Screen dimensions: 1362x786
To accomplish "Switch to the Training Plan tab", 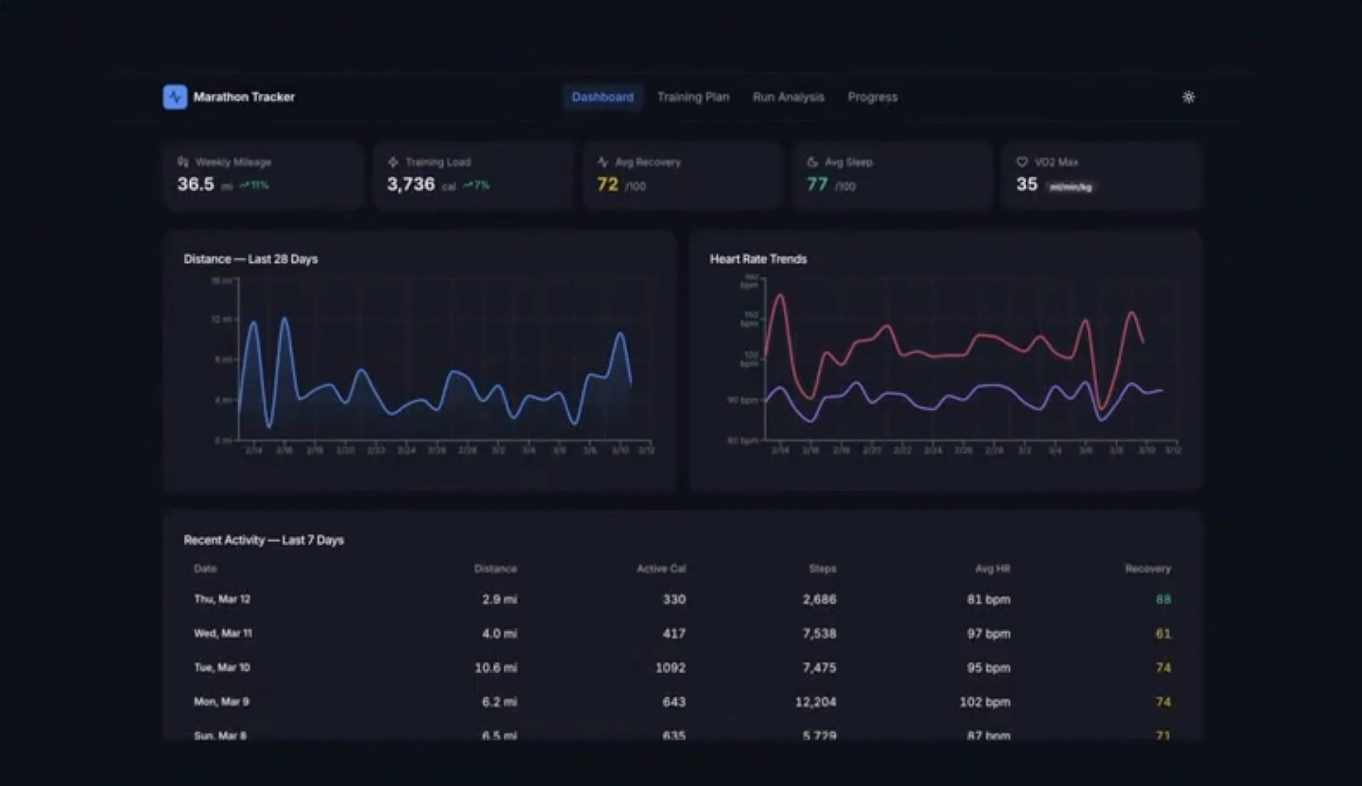I will 693,97.
